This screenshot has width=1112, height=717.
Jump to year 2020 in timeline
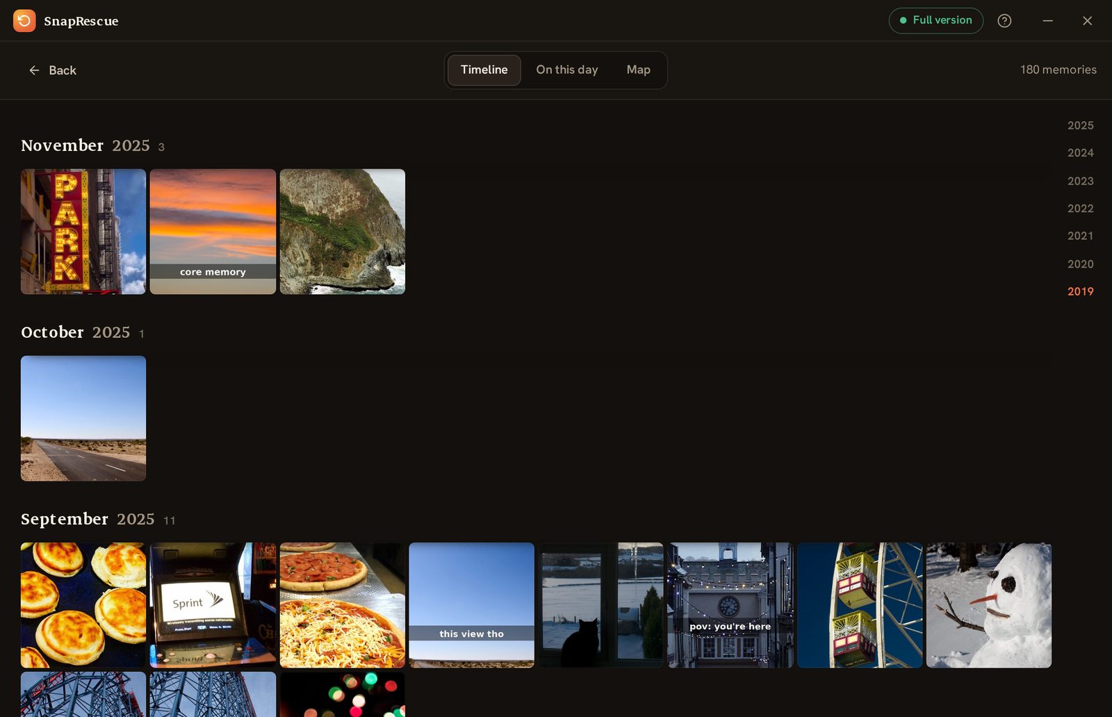pos(1081,264)
